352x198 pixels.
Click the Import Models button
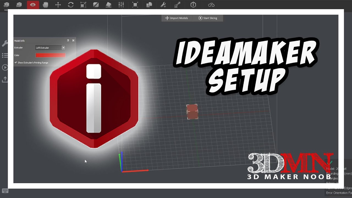pyautogui.click(x=177, y=18)
